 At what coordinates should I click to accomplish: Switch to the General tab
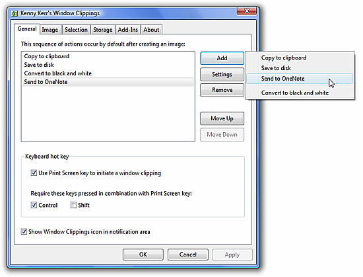click(27, 29)
